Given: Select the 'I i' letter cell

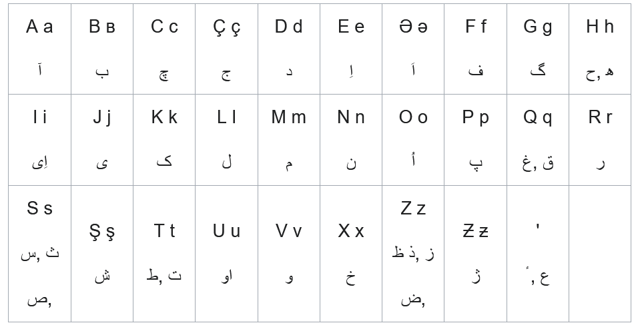Looking at the screenshot, I should 40,140.
